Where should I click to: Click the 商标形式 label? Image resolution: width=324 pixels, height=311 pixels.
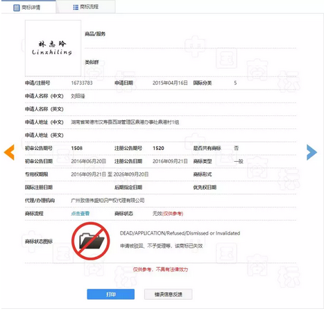pos(203,174)
